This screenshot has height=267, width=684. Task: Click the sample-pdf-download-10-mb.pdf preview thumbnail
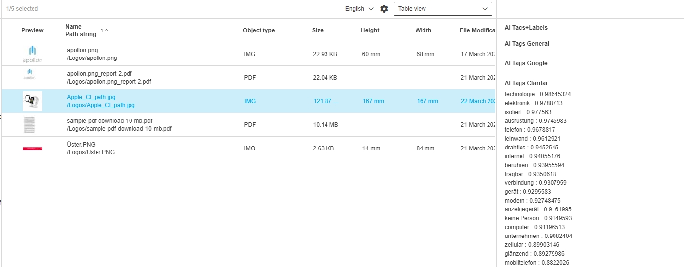tap(29, 125)
